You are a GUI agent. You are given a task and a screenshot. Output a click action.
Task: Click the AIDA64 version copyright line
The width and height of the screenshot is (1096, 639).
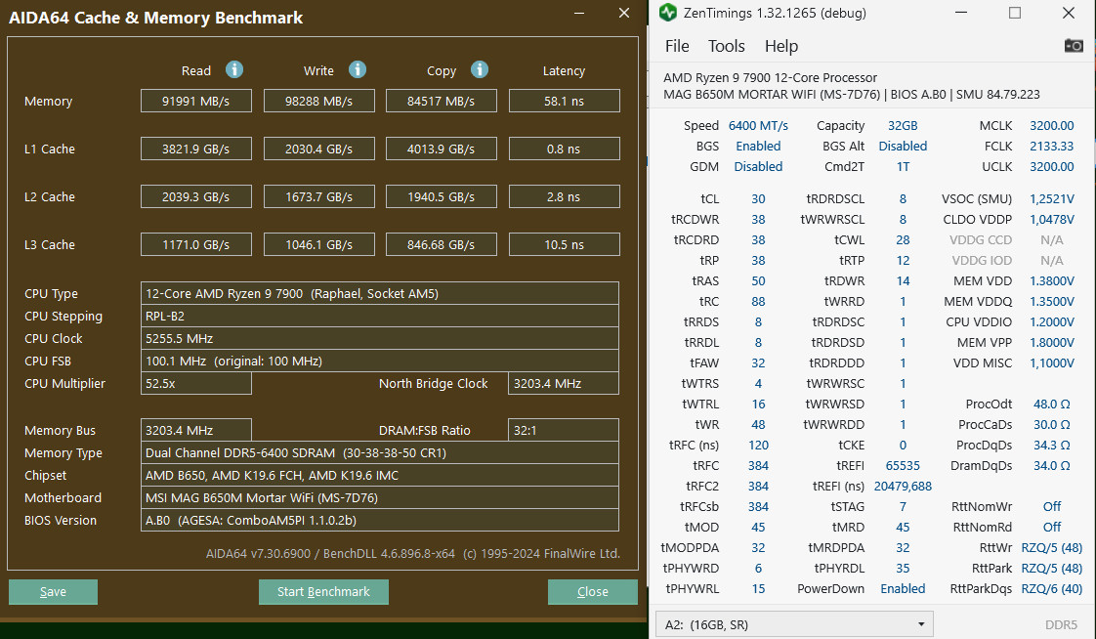412,553
